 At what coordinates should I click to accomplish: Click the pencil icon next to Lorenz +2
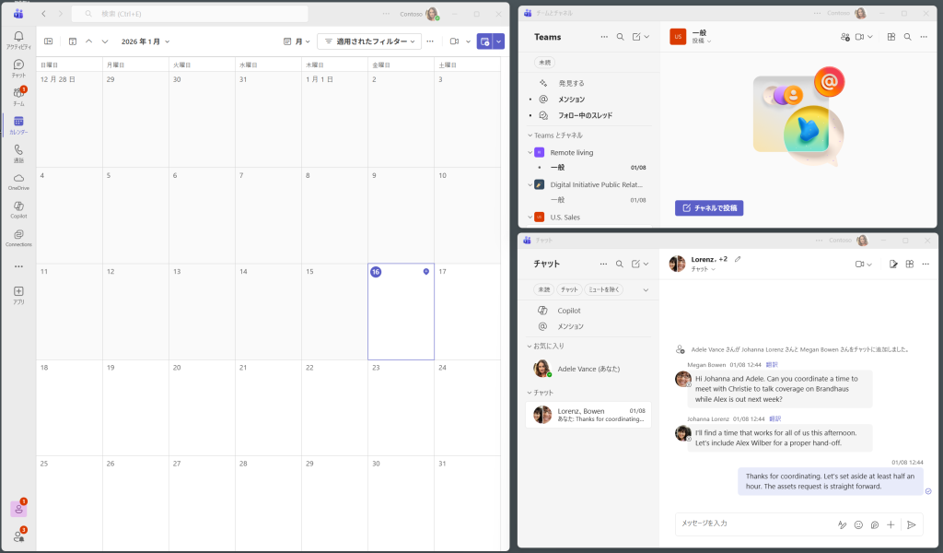(x=738, y=259)
